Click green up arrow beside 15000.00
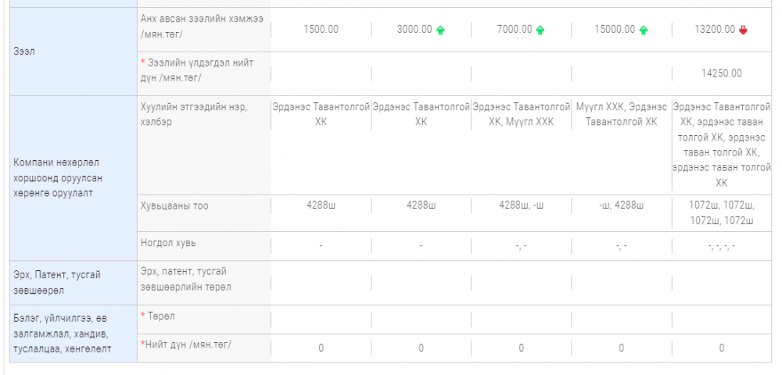The width and height of the screenshot is (782, 375). [644, 30]
